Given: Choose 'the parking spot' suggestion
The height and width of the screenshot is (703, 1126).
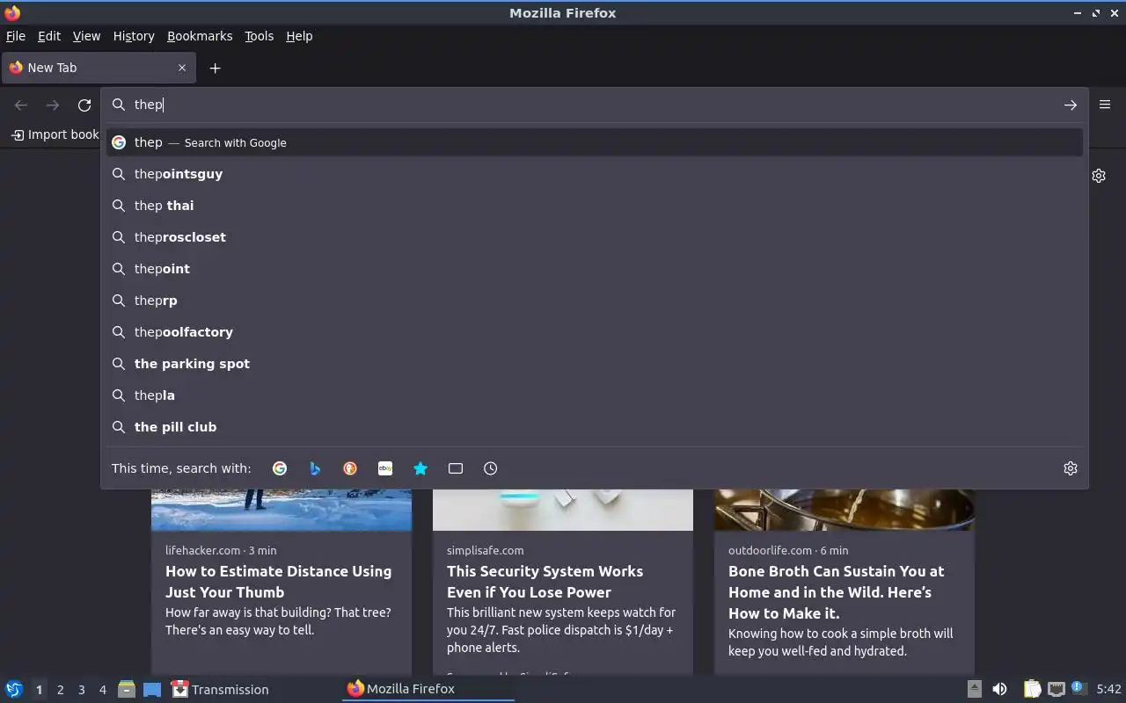Looking at the screenshot, I should coord(595,364).
